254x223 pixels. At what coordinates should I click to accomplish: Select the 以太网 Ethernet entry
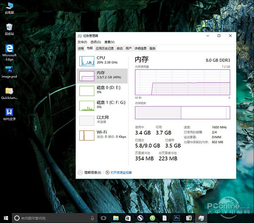tap(102, 121)
